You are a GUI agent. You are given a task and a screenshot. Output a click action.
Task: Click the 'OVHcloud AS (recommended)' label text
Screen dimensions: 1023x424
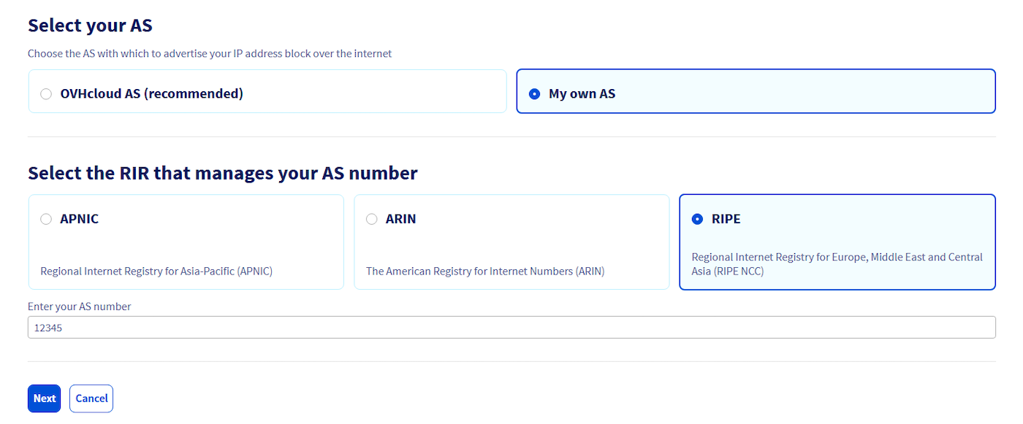(151, 93)
